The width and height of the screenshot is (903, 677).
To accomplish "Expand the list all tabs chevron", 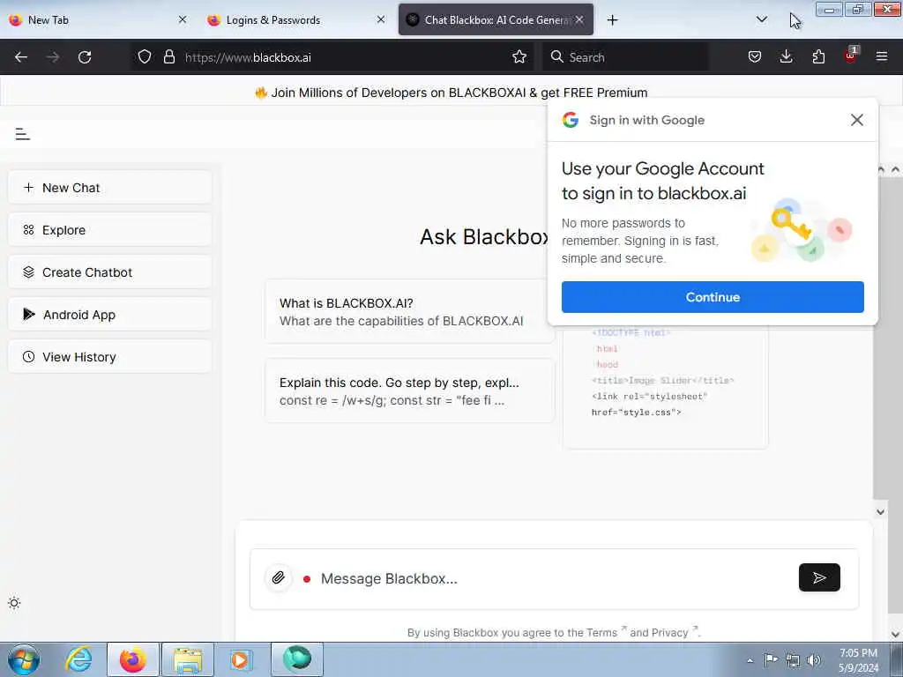I will pos(761,19).
